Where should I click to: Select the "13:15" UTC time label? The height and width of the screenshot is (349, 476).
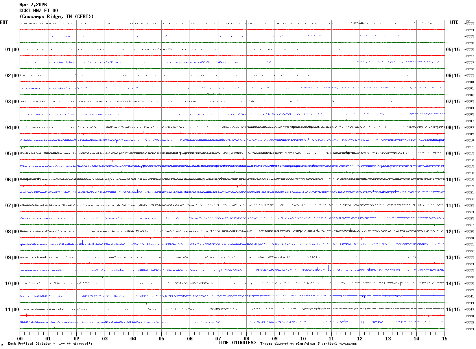coord(453,258)
